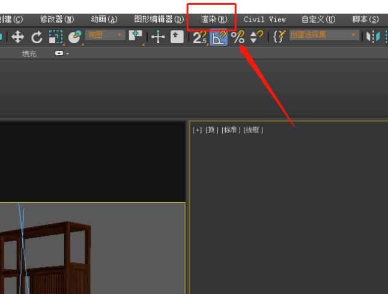Click the [标准] viewport shading standard label

tap(231, 130)
